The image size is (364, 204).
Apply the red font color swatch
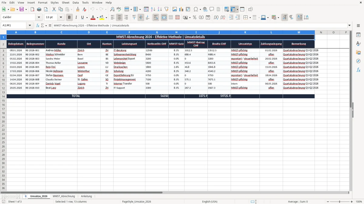93,18
